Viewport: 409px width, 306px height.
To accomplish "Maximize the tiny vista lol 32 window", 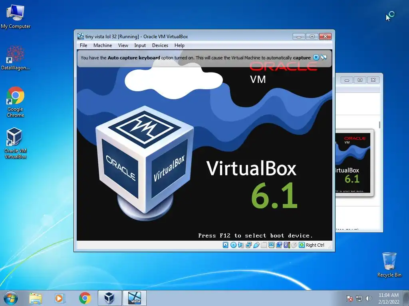I will click(312, 36).
